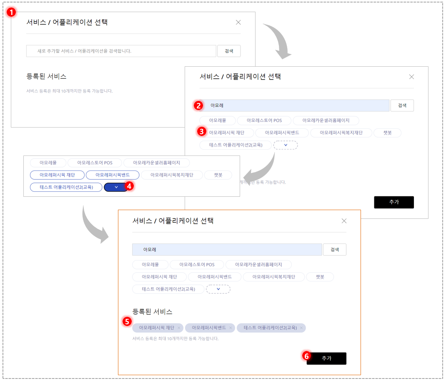Select 테스트 어플리케이션2(교육) chip in right-side dialog

[236, 145]
